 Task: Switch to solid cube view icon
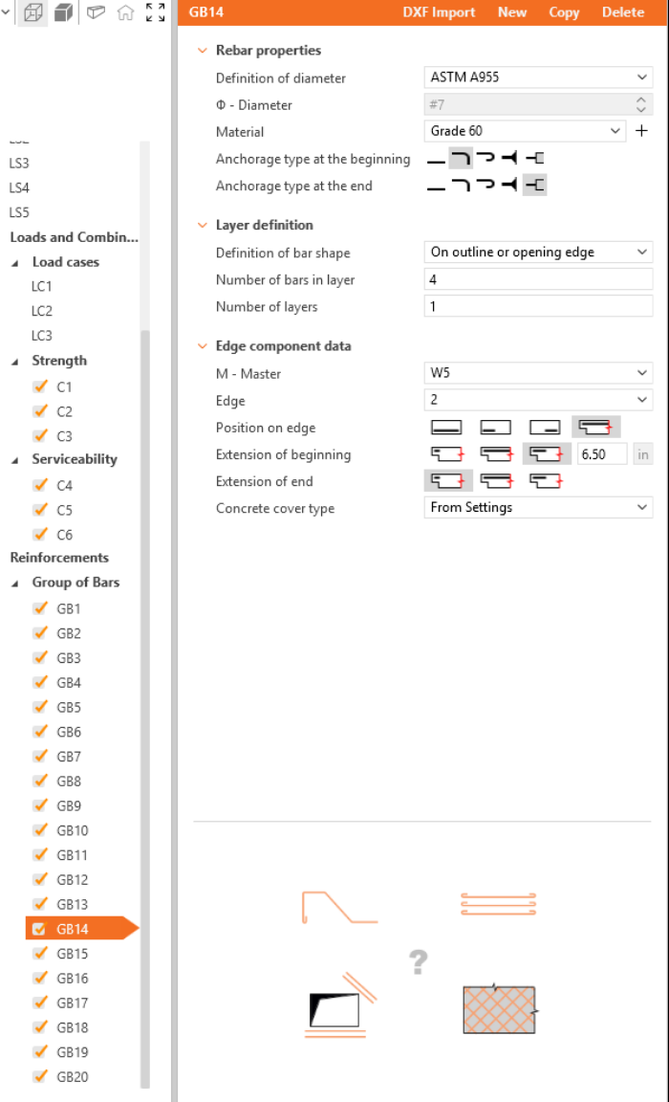64,12
